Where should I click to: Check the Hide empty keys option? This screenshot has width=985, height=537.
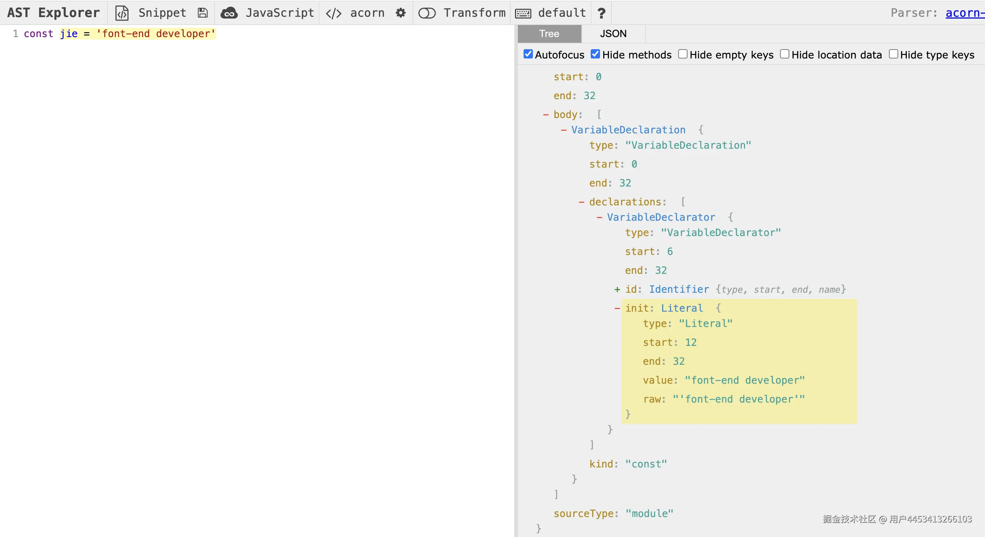click(683, 54)
